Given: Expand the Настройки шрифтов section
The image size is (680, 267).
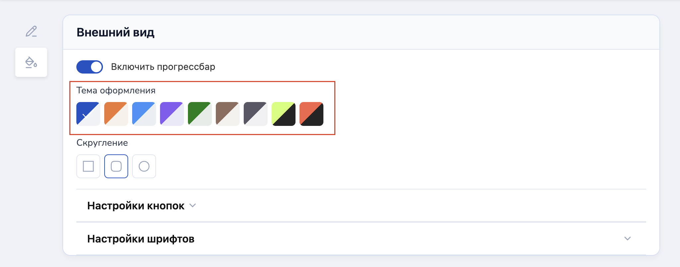Looking at the screenshot, I should click(141, 239).
